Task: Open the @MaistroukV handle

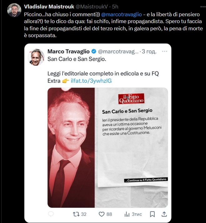Action: 92,7
